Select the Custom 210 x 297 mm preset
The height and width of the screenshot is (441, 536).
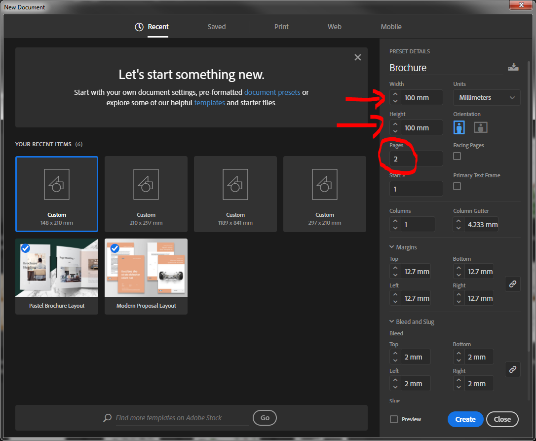pos(146,194)
